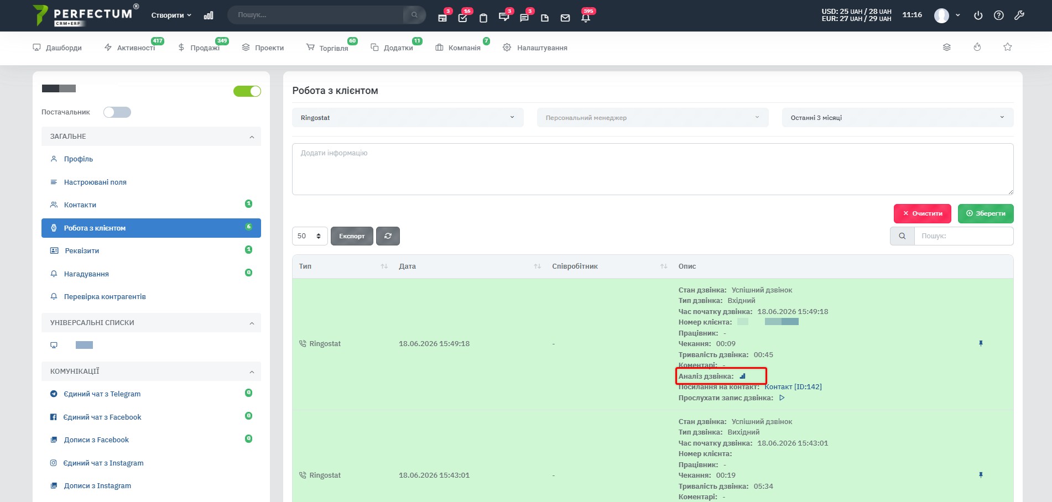Screen dimensions: 1052x502
Task: Pin the 18.06.2026 15:43:01 call record
Action: coord(981,475)
